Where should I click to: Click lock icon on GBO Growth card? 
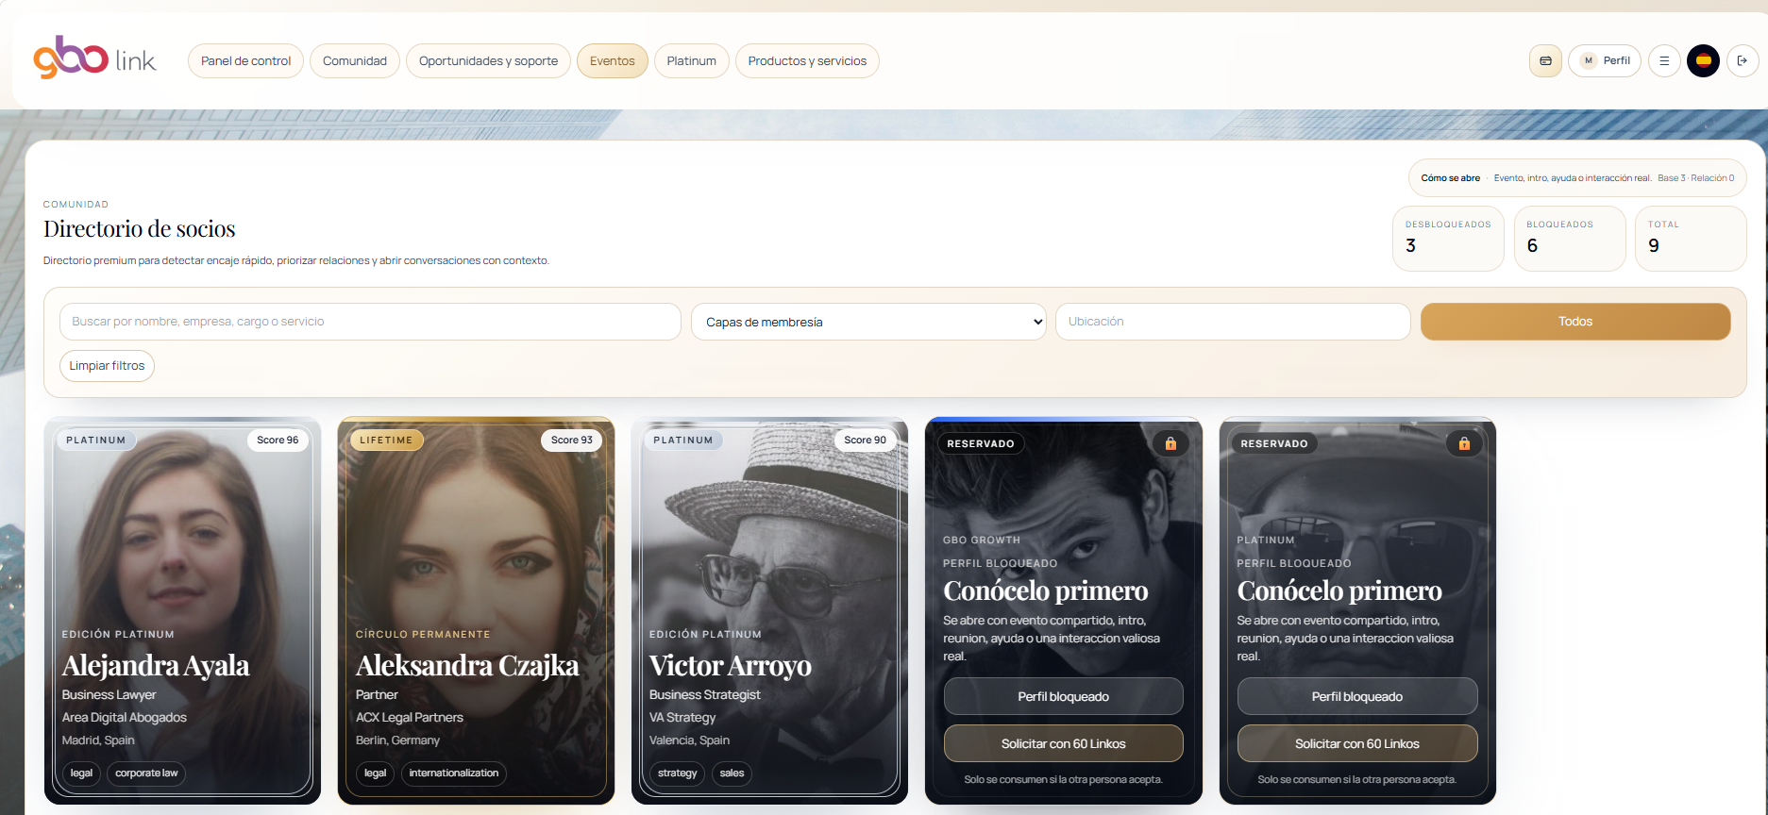coord(1170,443)
